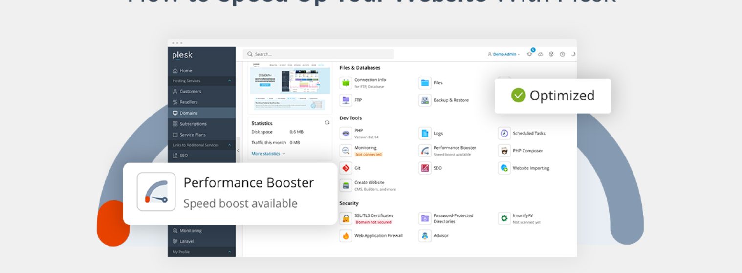Image resolution: width=742 pixels, height=273 pixels.
Task: Collapse the sidebar with the arrow handle
Action: tap(238, 151)
